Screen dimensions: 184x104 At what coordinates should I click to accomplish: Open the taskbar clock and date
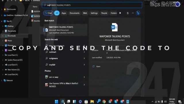point(172,101)
